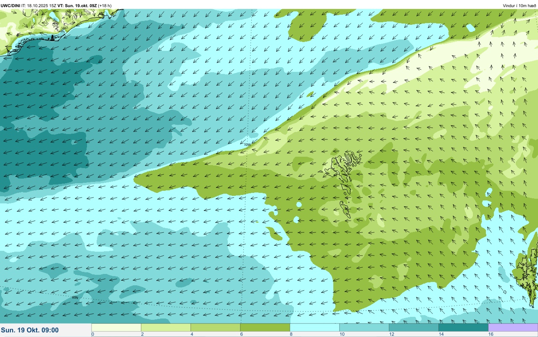Click the pale cyan 8–10 legend swatch
Viewport: 538px width, 337px height.
(x=314, y=327)
